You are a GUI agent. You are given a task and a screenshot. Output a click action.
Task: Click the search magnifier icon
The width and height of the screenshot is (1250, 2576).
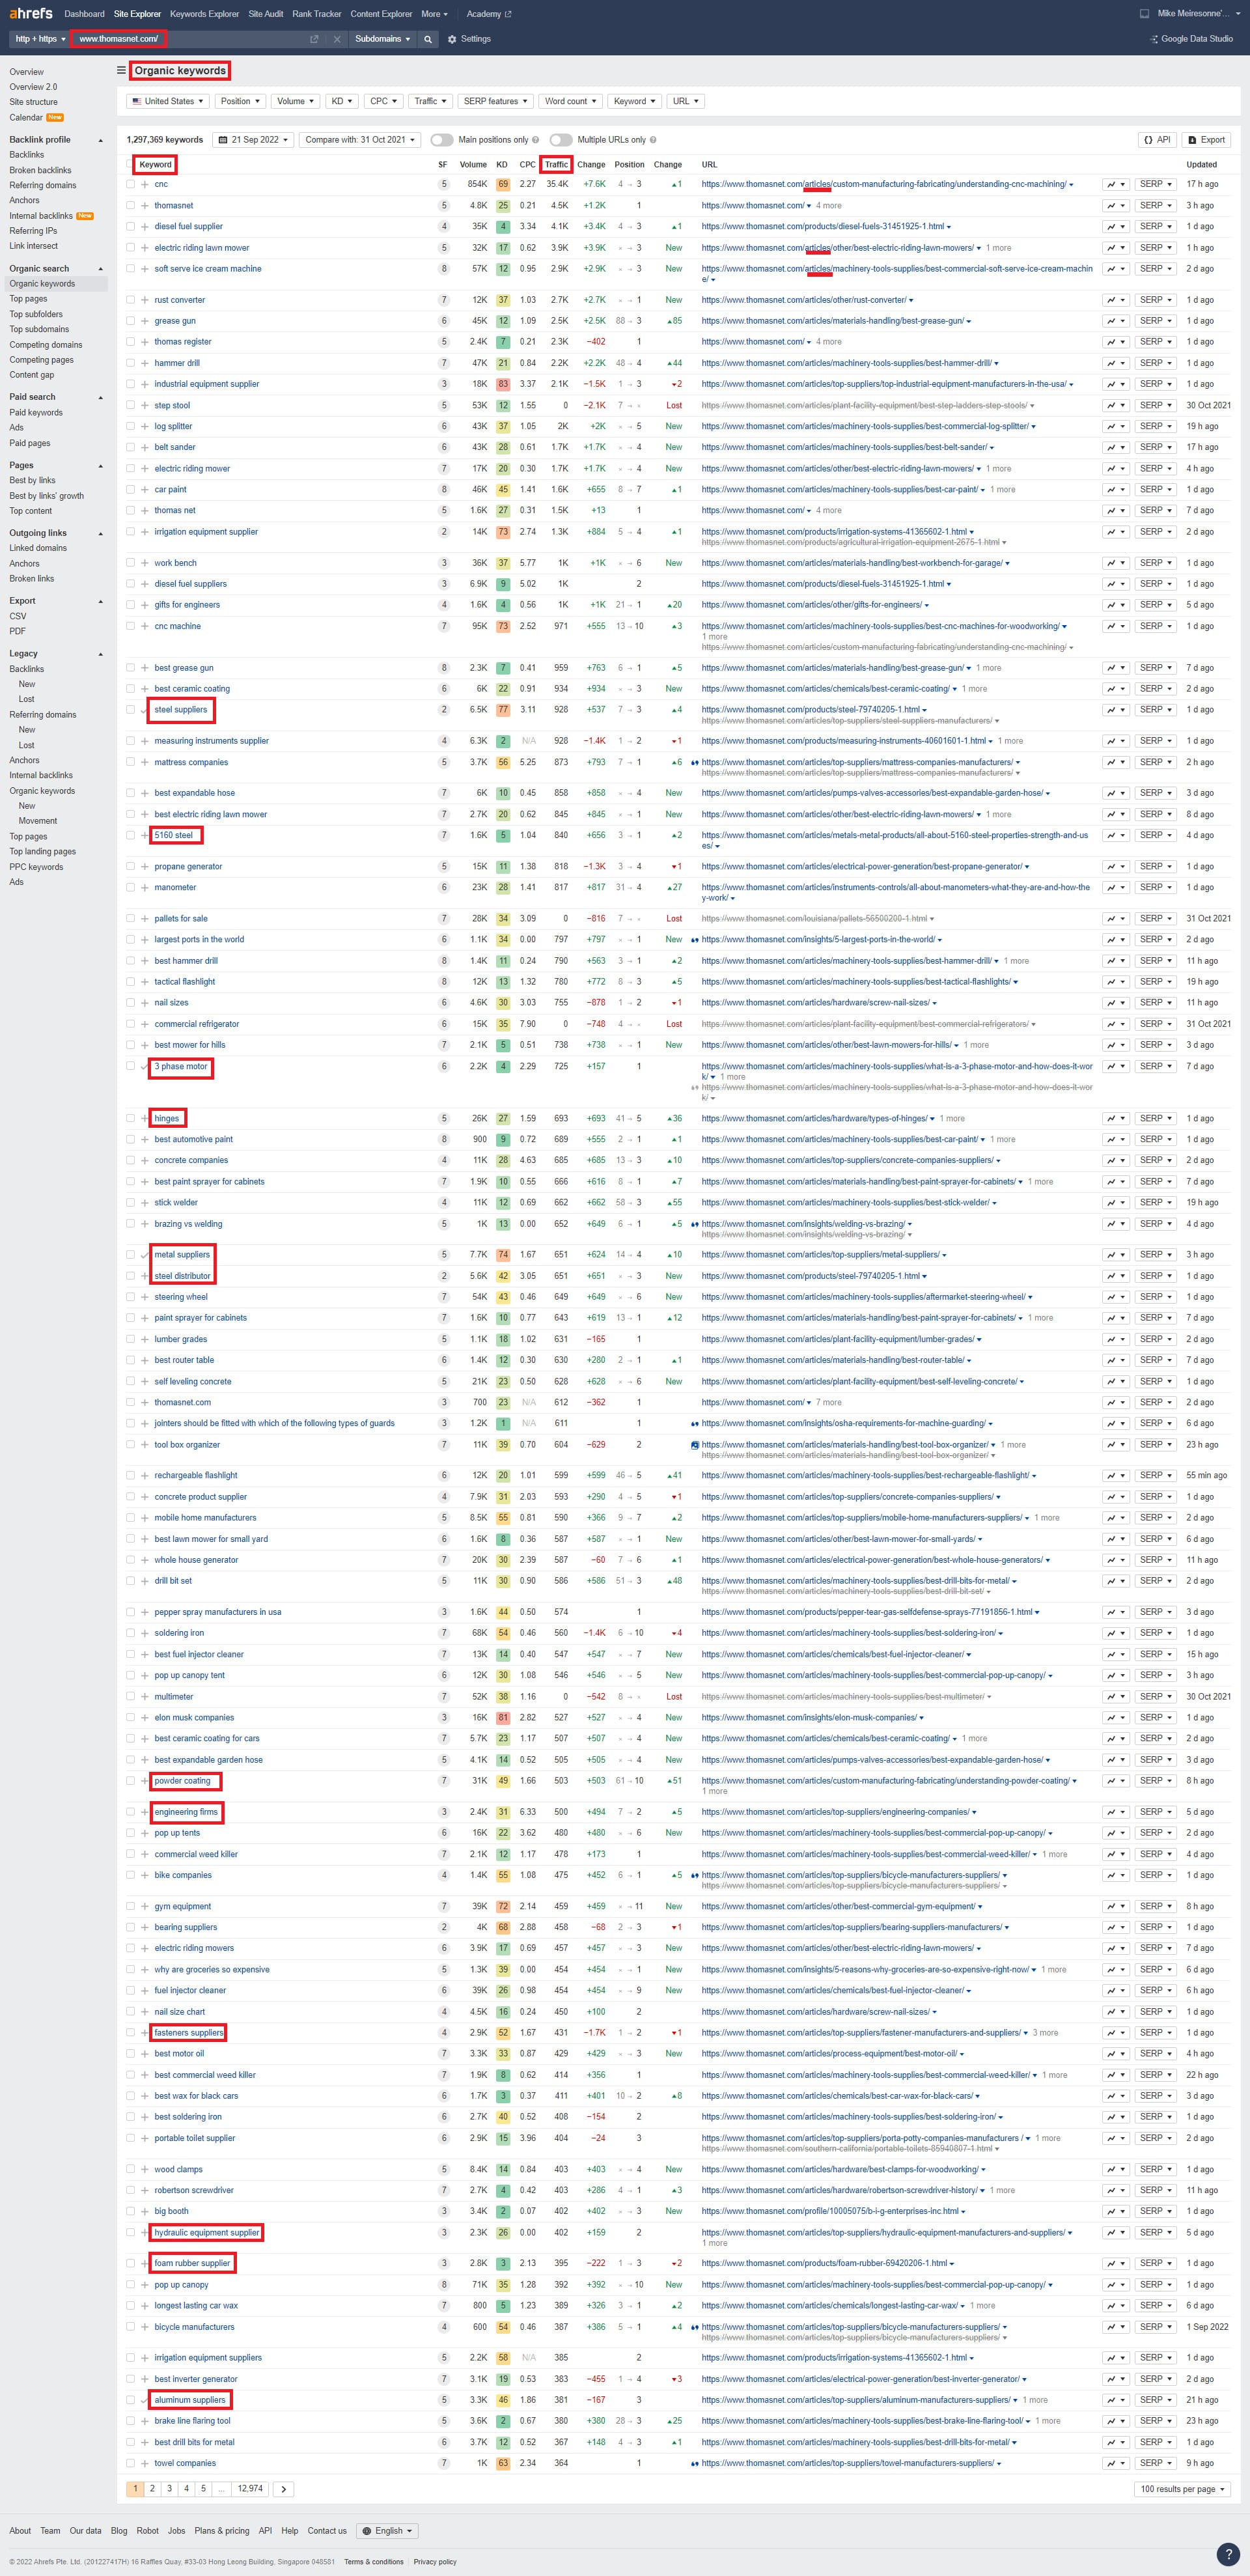428,39
